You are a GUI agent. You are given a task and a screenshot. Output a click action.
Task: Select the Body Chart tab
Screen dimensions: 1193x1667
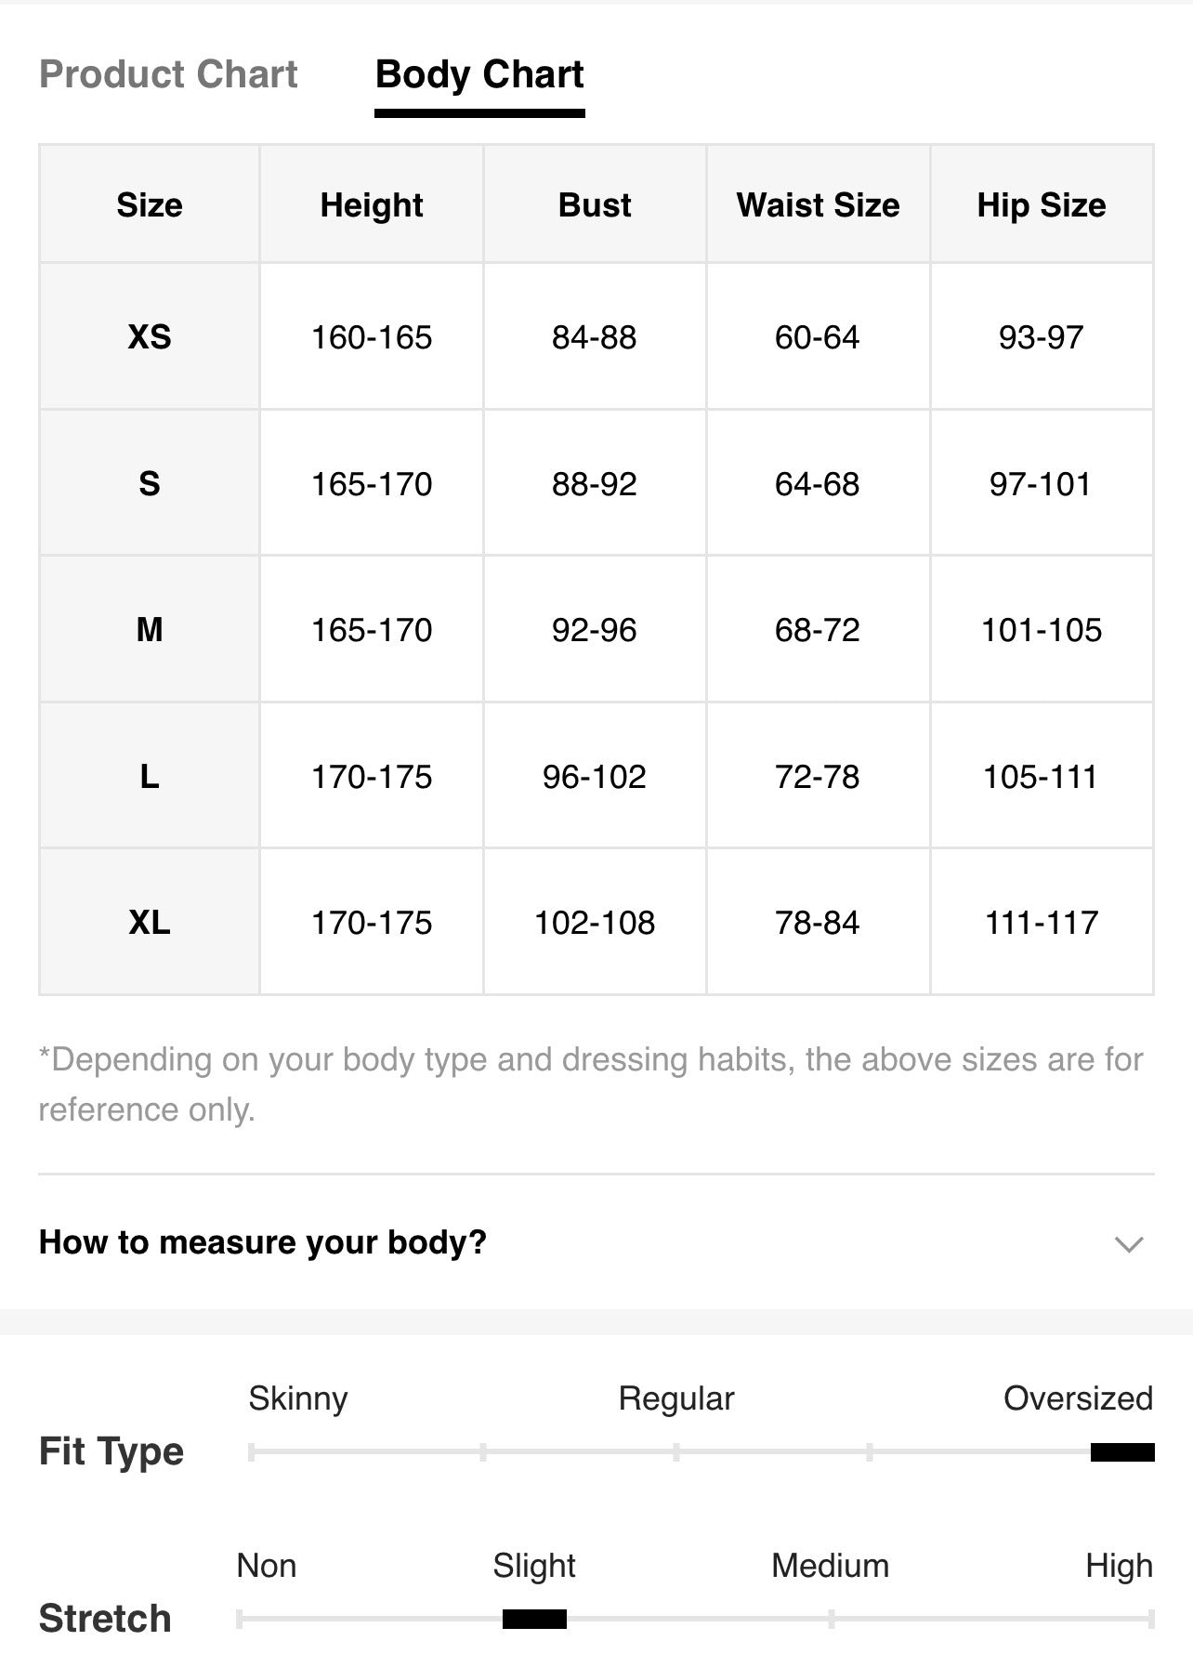(479, 74)
